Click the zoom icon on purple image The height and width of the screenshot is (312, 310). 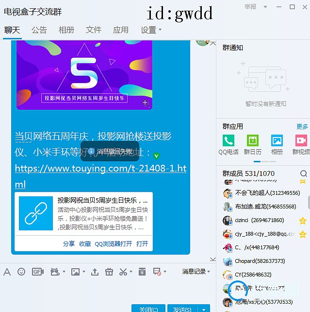click(146, 103)
